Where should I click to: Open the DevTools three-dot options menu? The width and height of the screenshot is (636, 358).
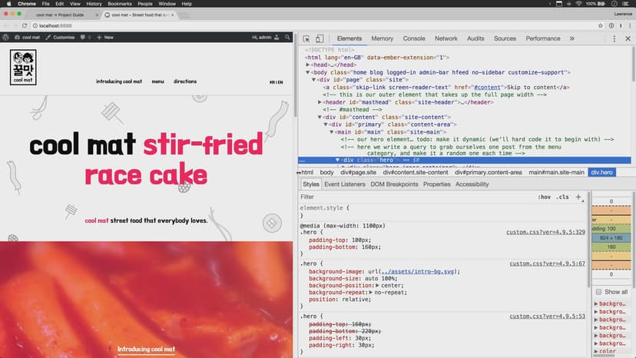coord(615,38)
